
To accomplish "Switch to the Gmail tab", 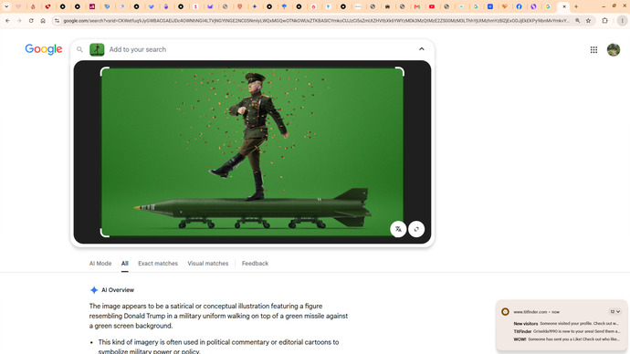I will coord(417,6).
